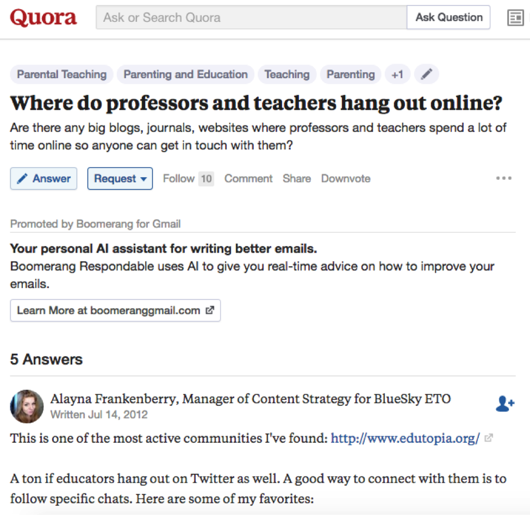Open Learn More at boomeranggmail.com

[115, 310]
